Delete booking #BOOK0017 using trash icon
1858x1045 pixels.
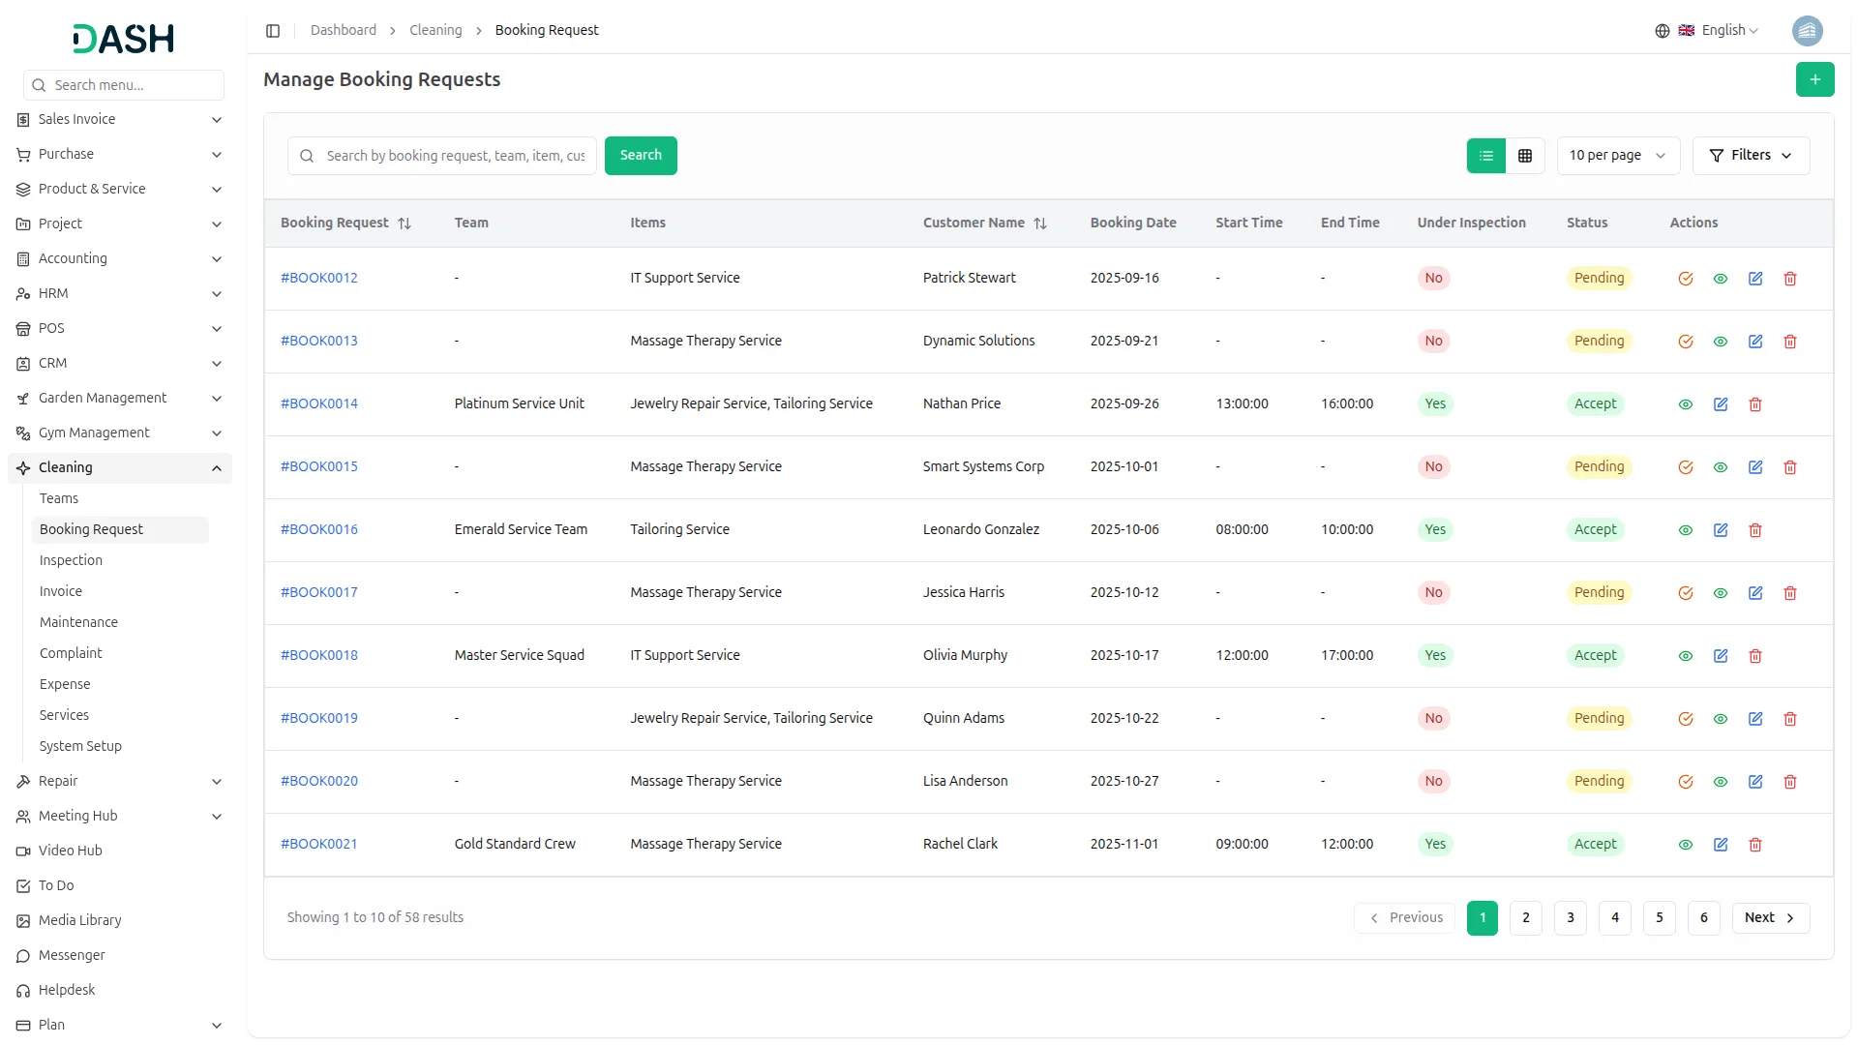click(1790, 593)
